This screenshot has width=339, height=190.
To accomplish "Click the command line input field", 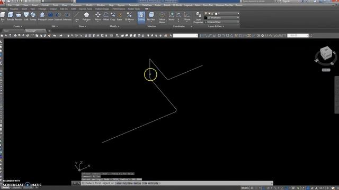I will 176,183.
